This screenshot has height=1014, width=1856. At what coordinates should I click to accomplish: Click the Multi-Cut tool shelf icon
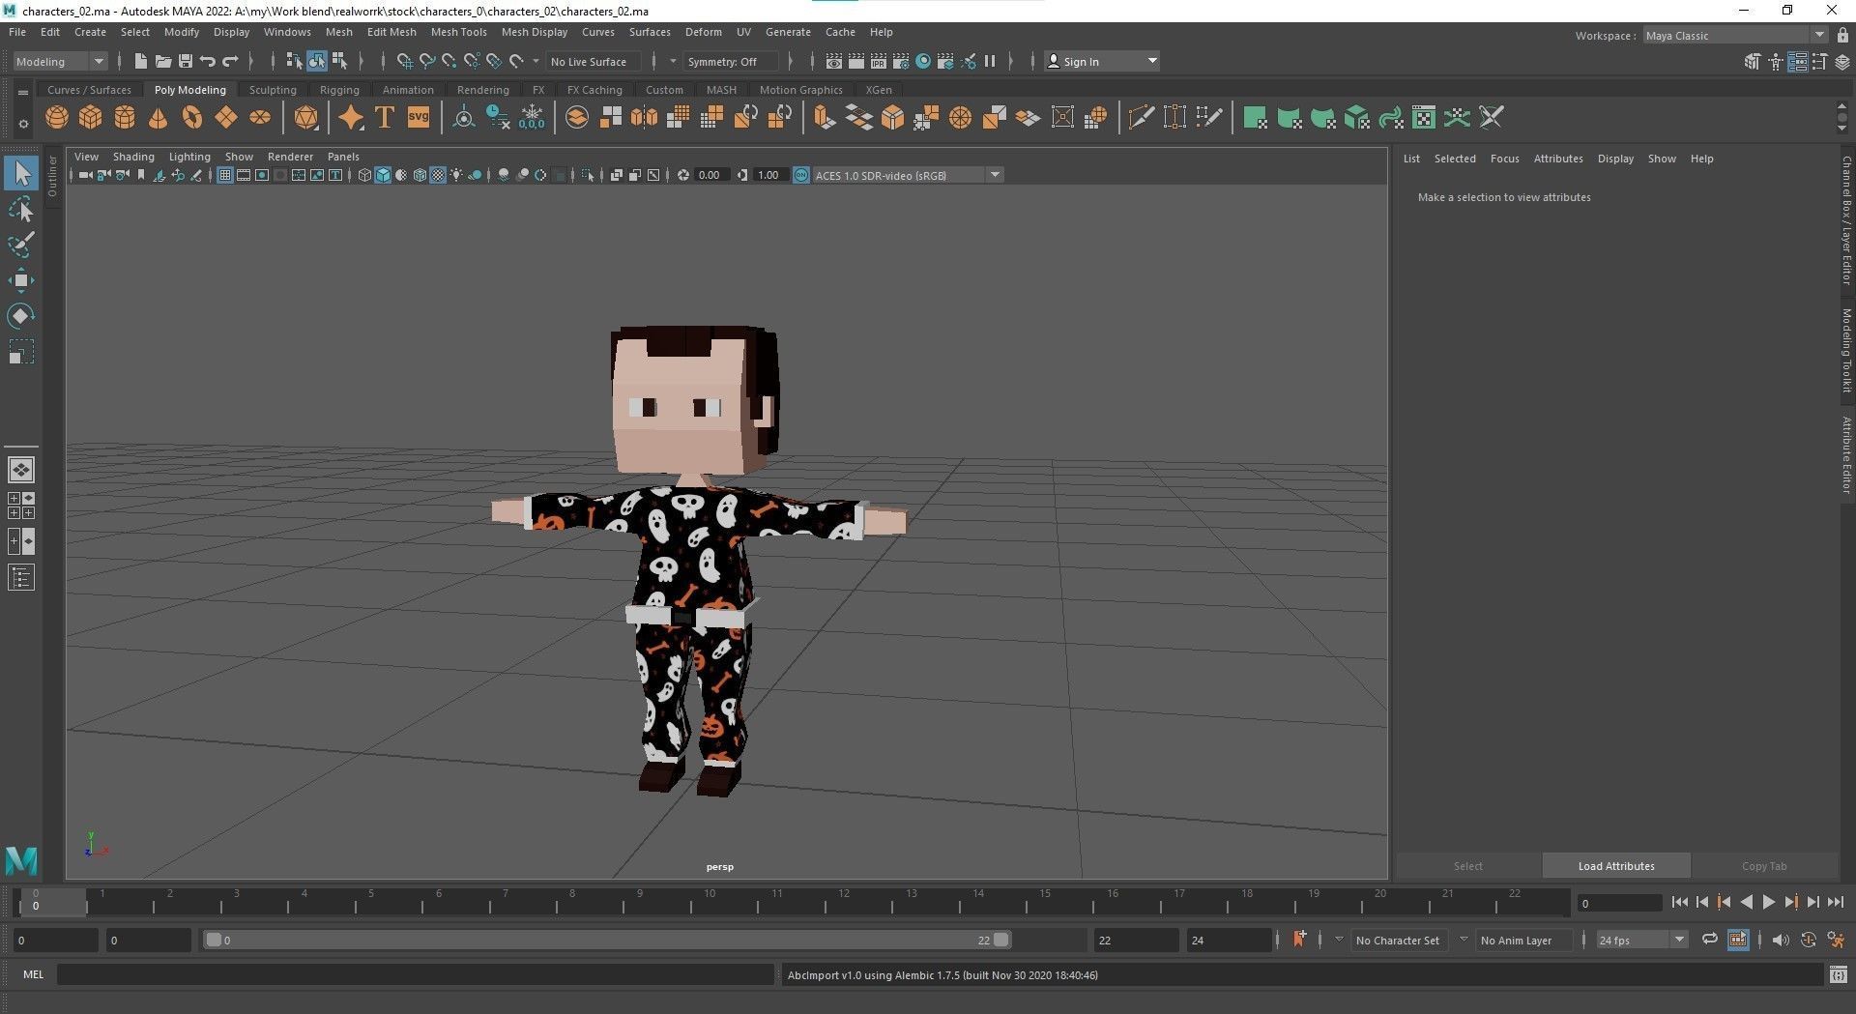point(1142,118)
